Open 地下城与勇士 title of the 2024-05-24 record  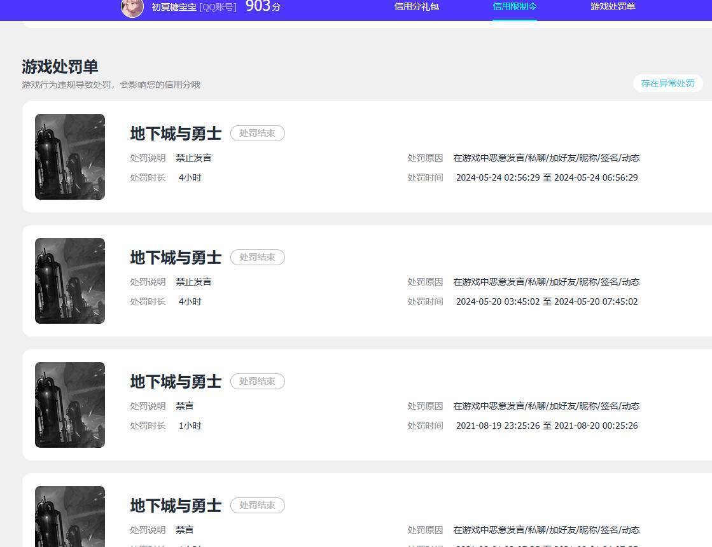coord(176,134)
